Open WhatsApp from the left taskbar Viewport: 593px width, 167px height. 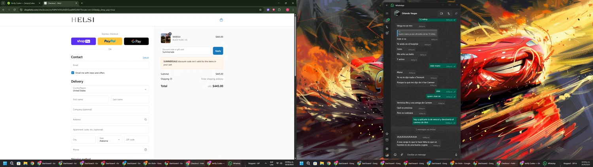point(235,163)
